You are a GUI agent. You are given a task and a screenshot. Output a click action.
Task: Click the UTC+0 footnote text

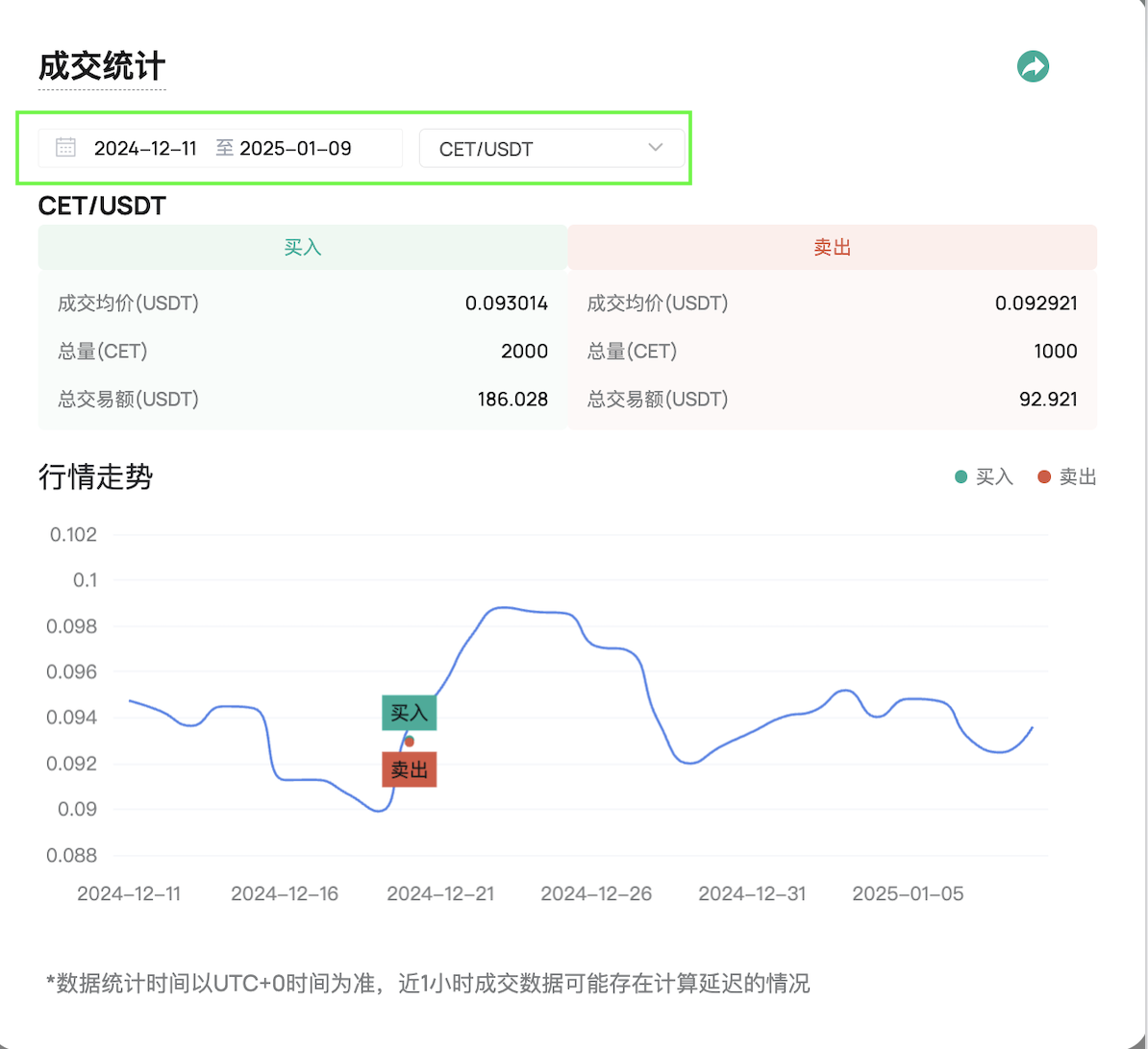click(428, 984)
